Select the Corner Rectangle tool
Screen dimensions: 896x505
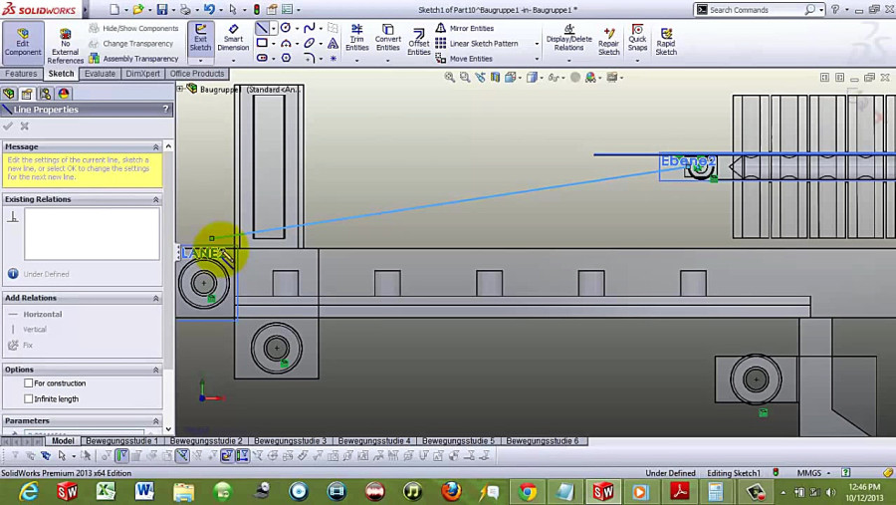coord(262,43)
